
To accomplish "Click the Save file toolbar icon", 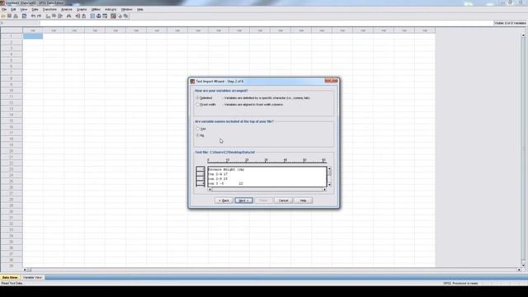I will pos(9,16).
